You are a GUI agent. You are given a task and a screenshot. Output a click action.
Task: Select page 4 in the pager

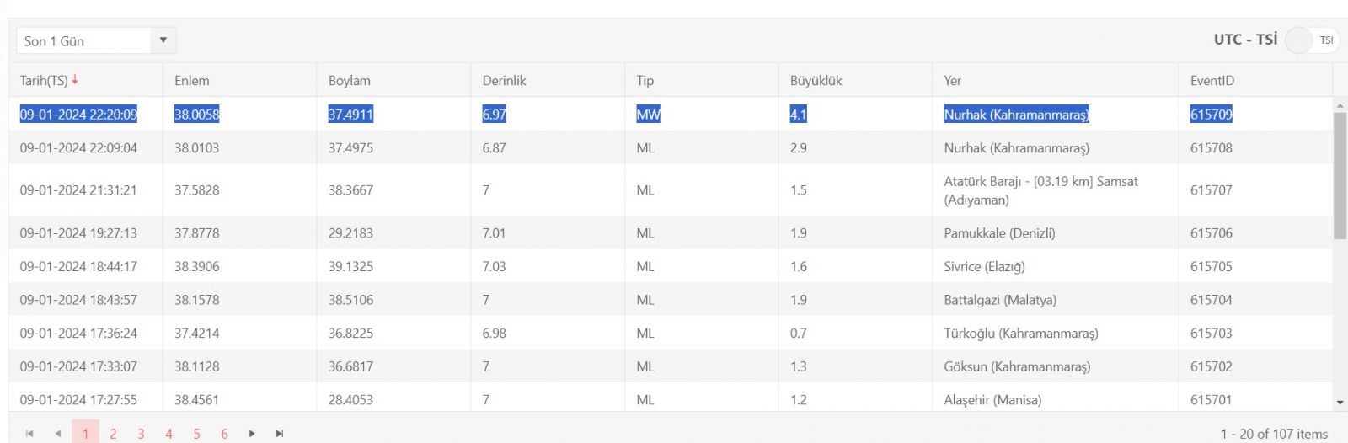tap(168, 434)
